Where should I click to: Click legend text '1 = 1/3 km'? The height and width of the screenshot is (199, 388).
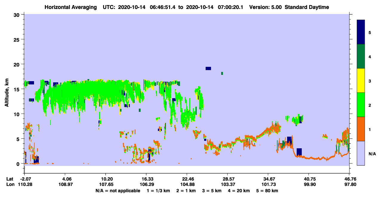[158, 190]
